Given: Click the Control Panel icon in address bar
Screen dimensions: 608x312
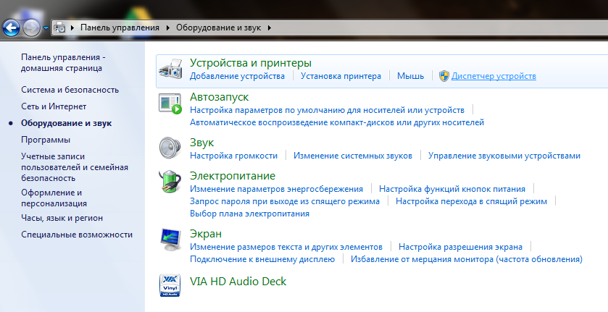Looking at the screenshot, I should click(x=59, y=28).
